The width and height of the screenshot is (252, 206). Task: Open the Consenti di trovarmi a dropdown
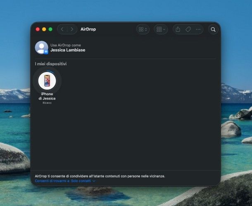point(65,181)
